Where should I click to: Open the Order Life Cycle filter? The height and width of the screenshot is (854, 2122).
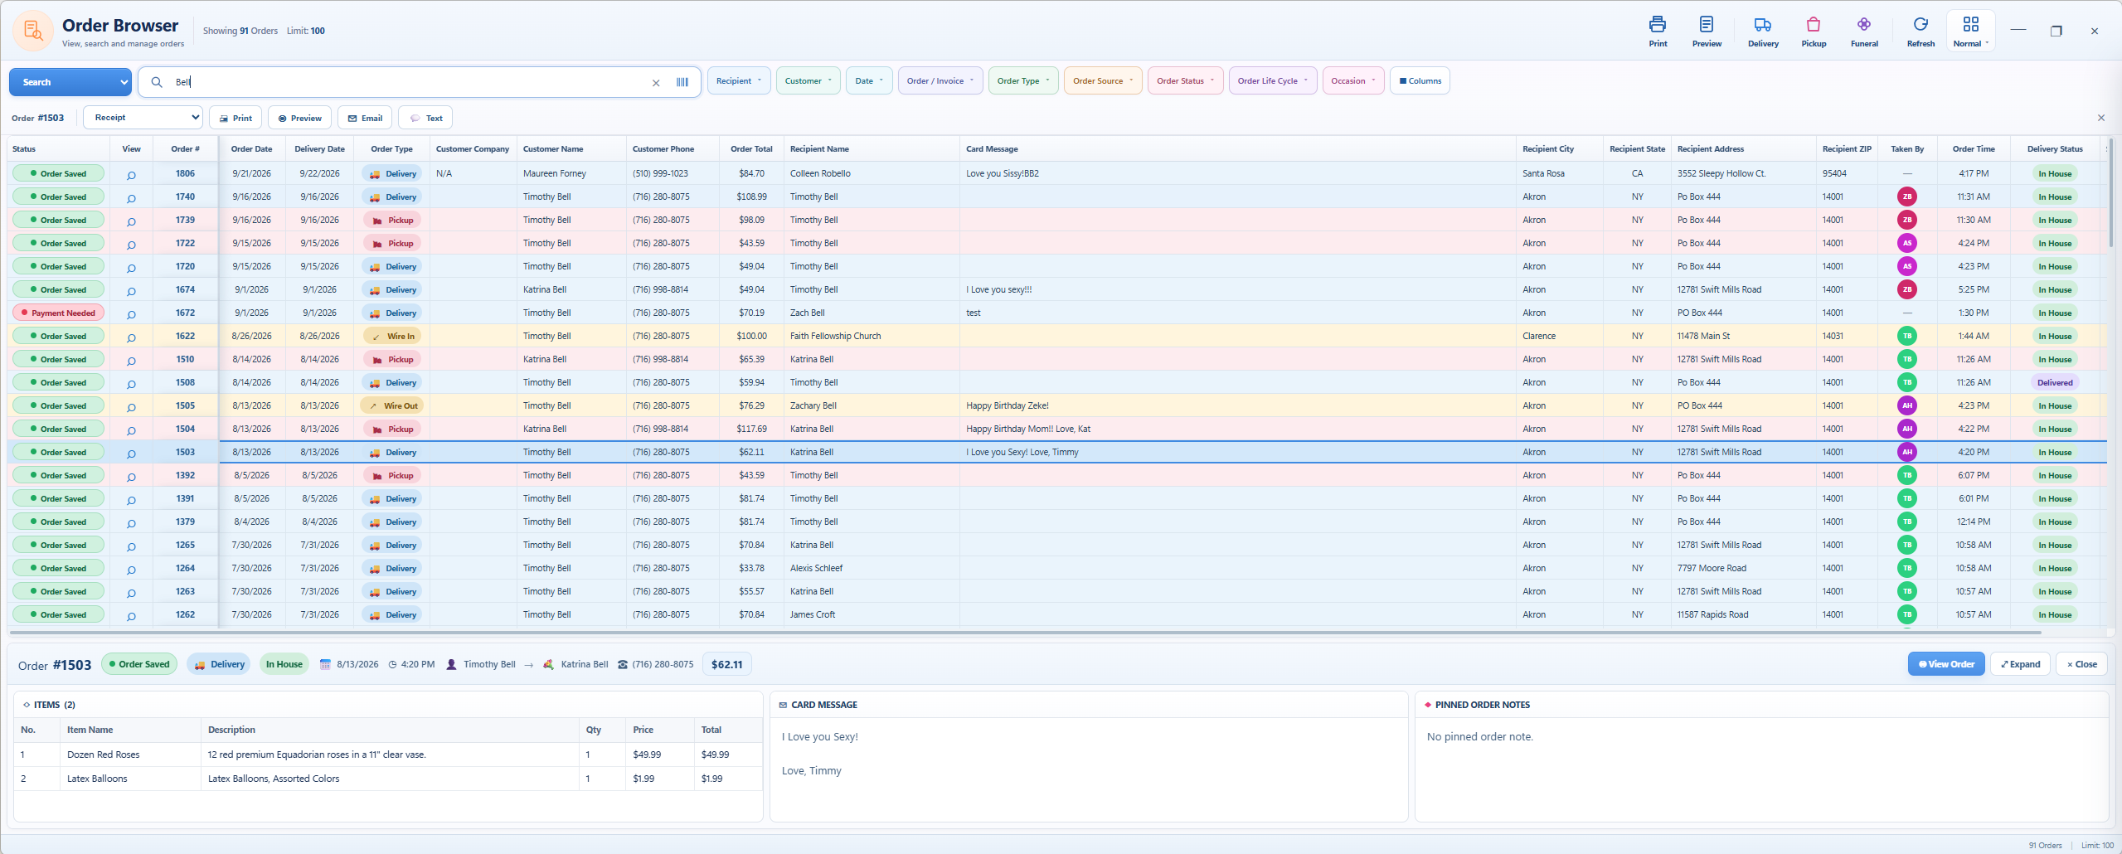pyautogui.click(x=1273, y=81)
